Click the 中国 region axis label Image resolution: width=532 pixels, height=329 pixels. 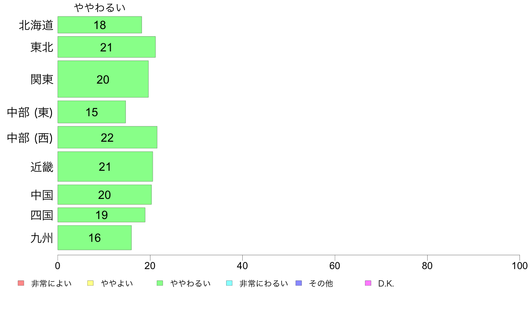tap(42, 195)
